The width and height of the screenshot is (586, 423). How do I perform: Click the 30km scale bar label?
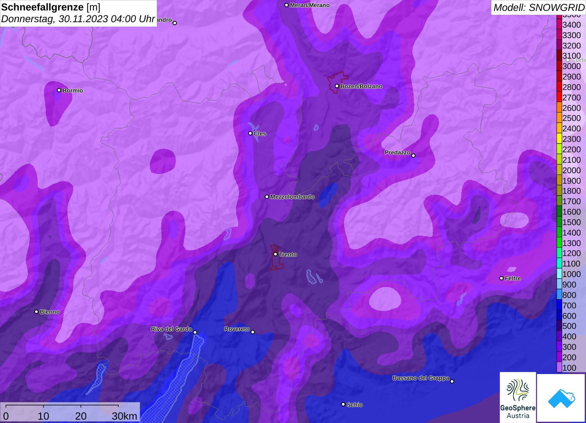(124, 416)
